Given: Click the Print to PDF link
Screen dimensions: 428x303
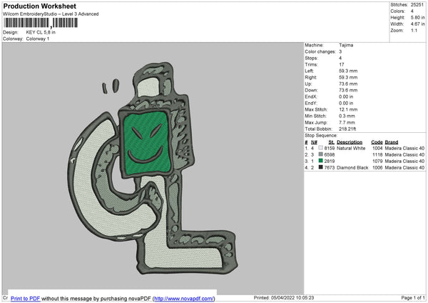Looking at the screenshot, I should pyautogui.click(x=25, y=299).
